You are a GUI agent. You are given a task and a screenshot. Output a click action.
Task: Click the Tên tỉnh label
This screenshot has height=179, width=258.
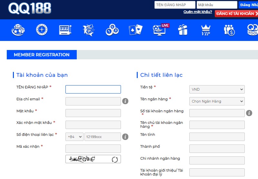148,134
